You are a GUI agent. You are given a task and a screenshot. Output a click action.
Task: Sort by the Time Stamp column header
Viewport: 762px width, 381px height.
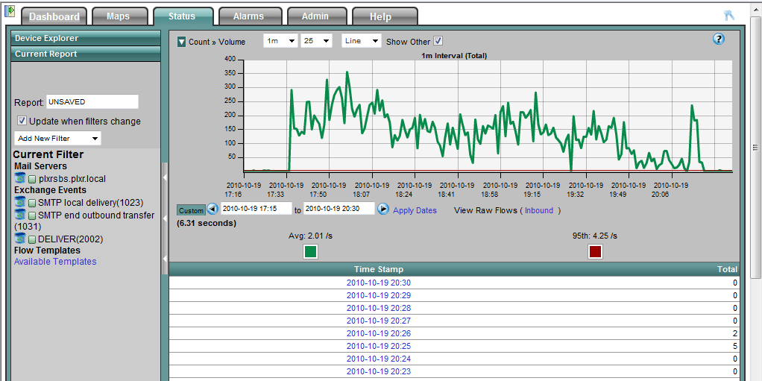(379, 268)
